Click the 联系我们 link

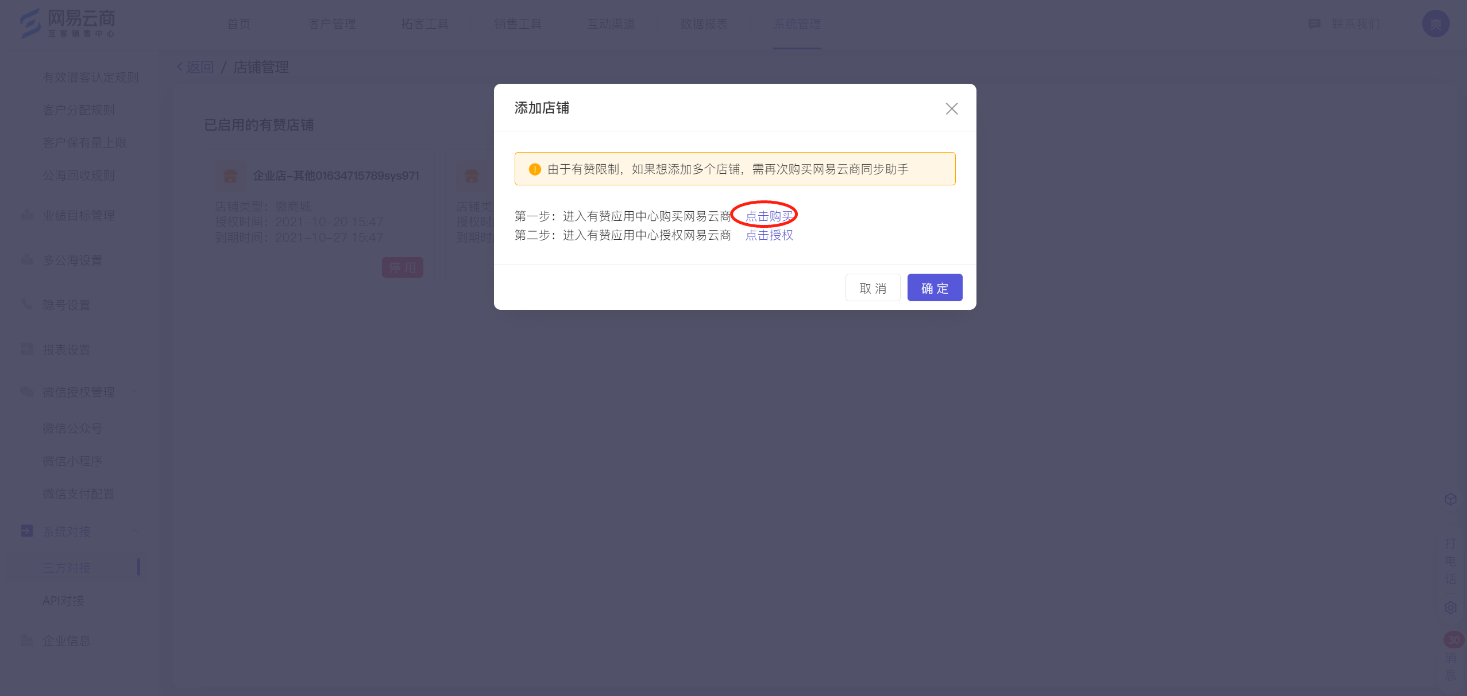pyautogui.click(x=1356, y=24)
